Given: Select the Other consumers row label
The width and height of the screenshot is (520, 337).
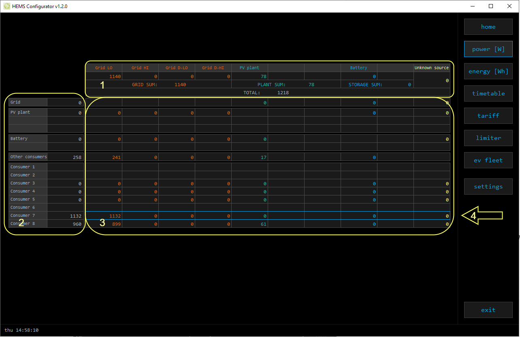Looking at the screenshot, I should (x=28, y=157).
